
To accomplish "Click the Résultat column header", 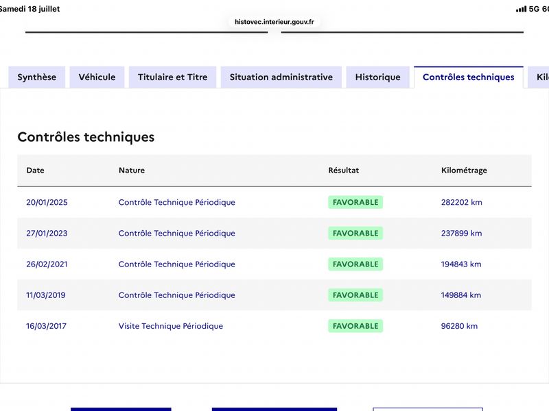I will coord(344,170).
